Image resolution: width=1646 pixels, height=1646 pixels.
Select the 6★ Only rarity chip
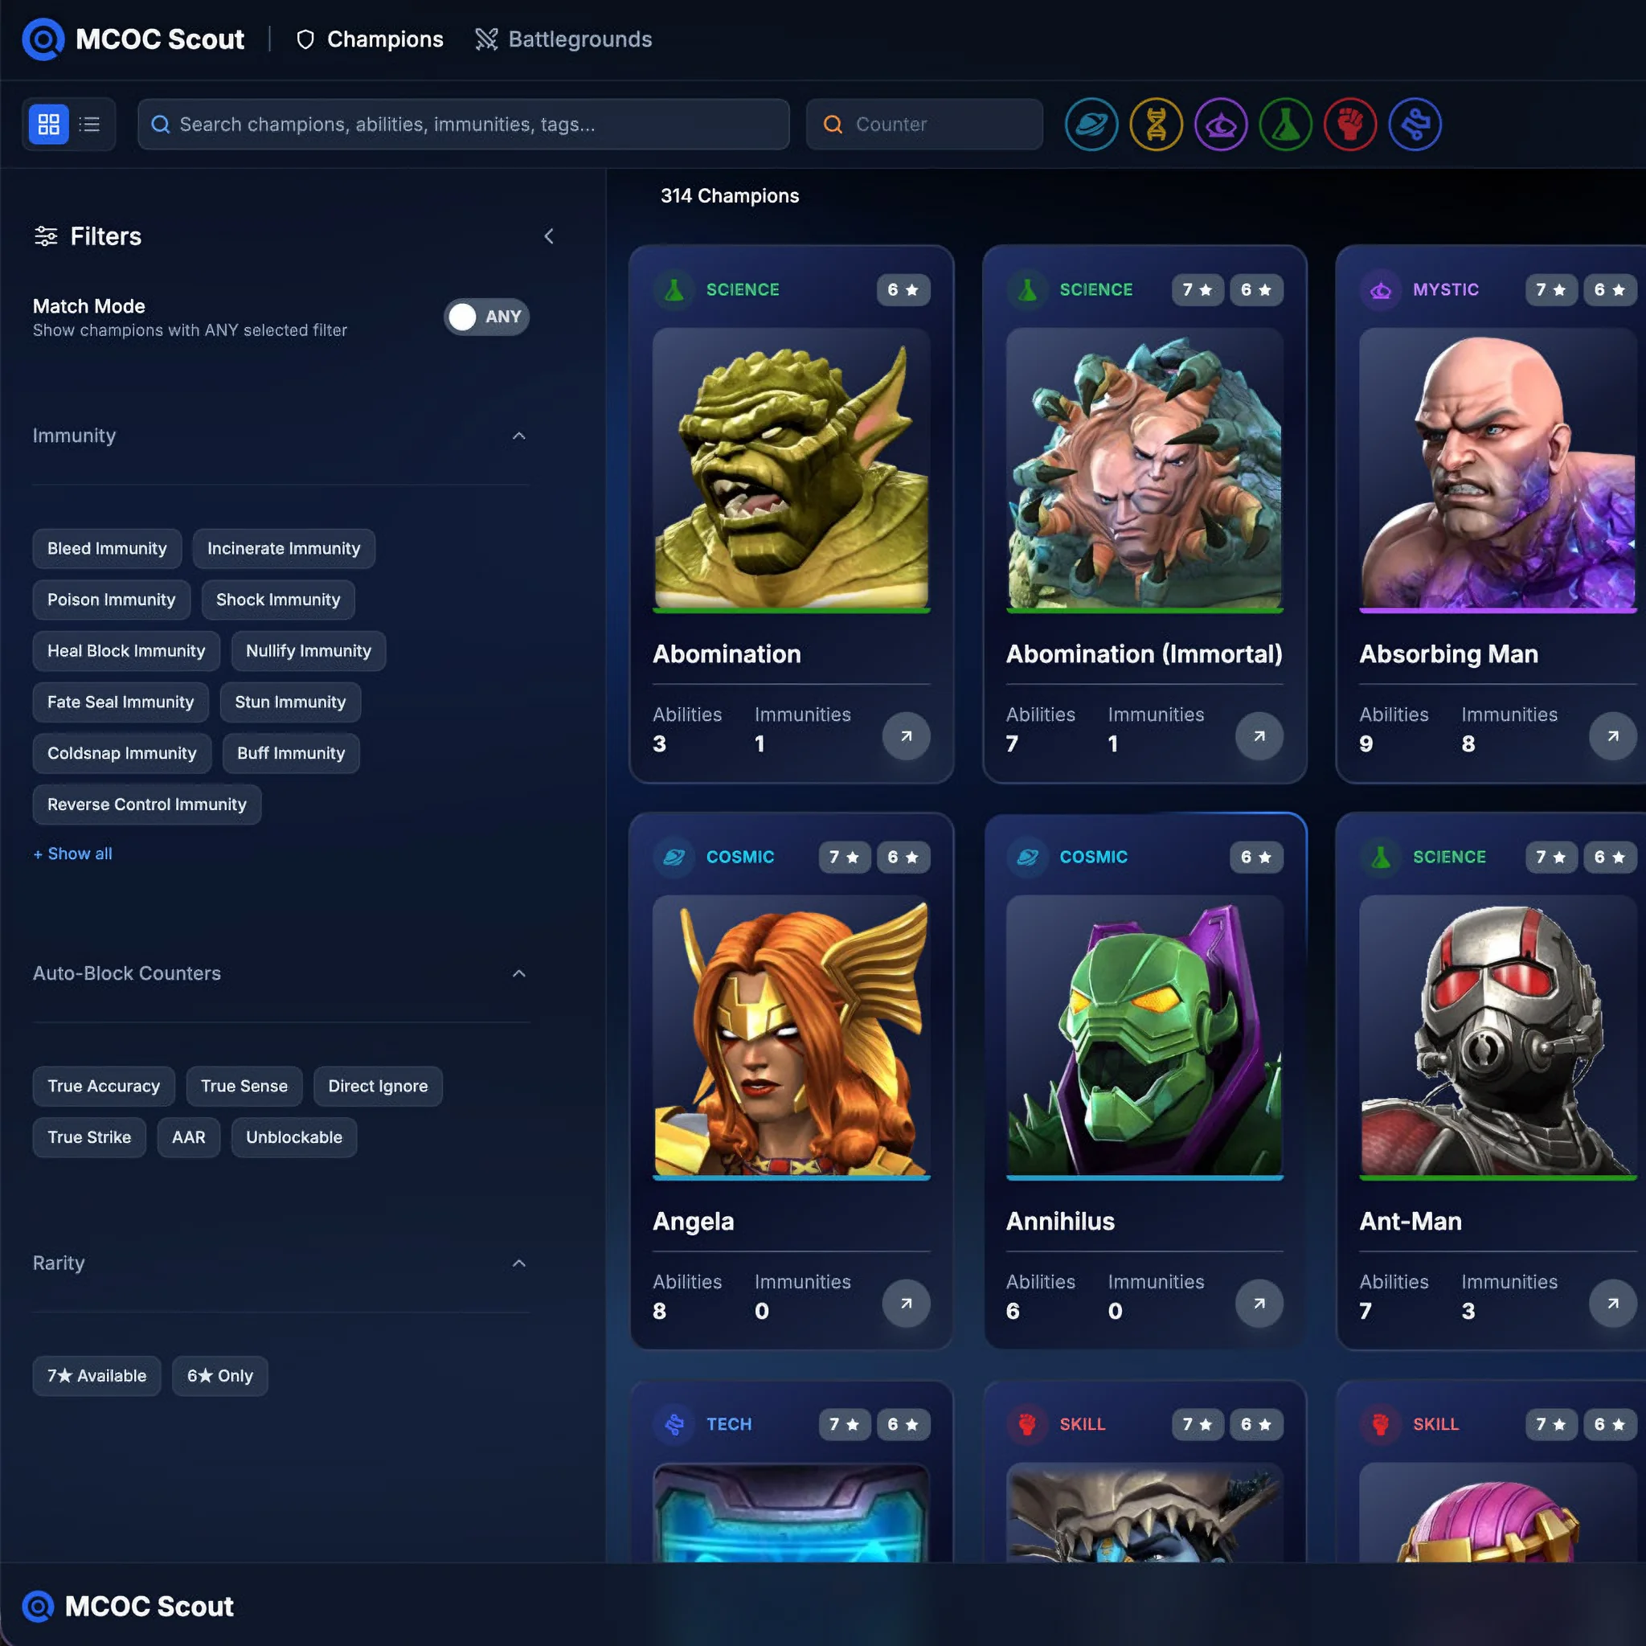219,1376
